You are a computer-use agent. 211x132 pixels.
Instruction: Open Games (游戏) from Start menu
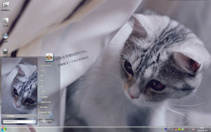[x=42, y=86]
